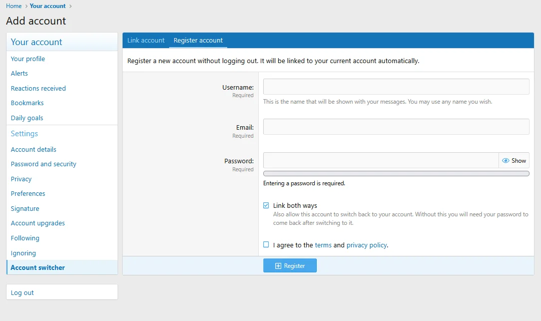Open Password and security settings
Screen dimensions: 541x321
click(x=62, y=164)
